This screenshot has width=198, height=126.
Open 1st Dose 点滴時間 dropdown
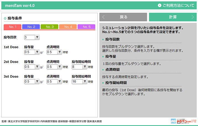54,52
